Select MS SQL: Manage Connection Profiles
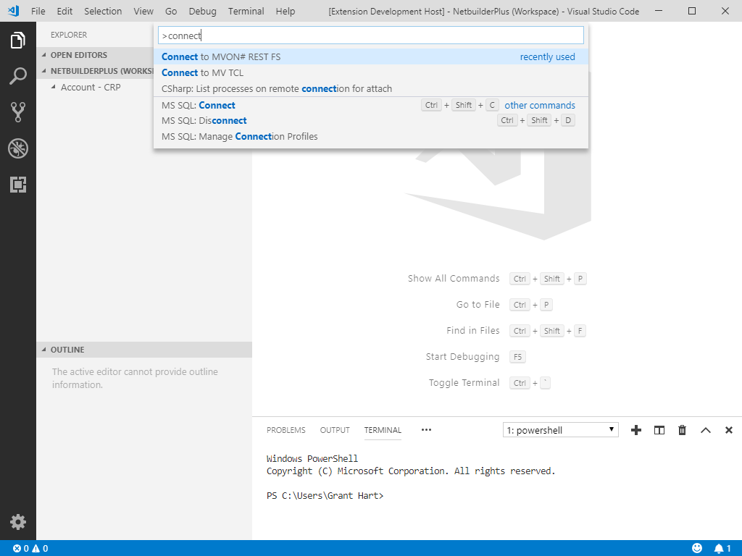The width and height of the screenshot is (742, 556). 370,136
